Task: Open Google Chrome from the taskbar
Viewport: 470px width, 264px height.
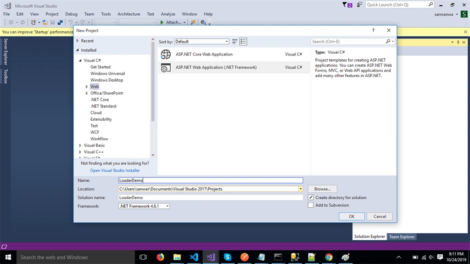Action: [x=329, y=257]
